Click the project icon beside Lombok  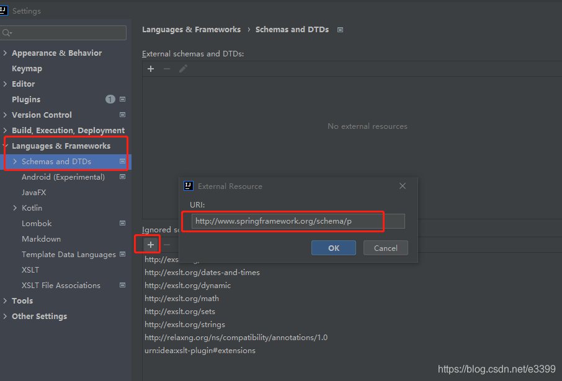click(x=123, y=223)
